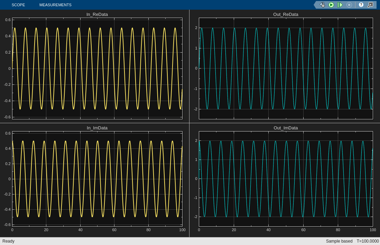Click inside the yellow In_ReData waveform display
The image size is (380, 245).
(x=97, y=69)
